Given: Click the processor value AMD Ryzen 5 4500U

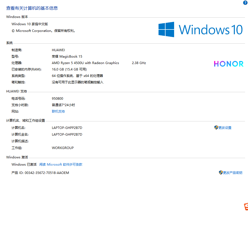Looking at the screenshot, I should click(85, 63).
